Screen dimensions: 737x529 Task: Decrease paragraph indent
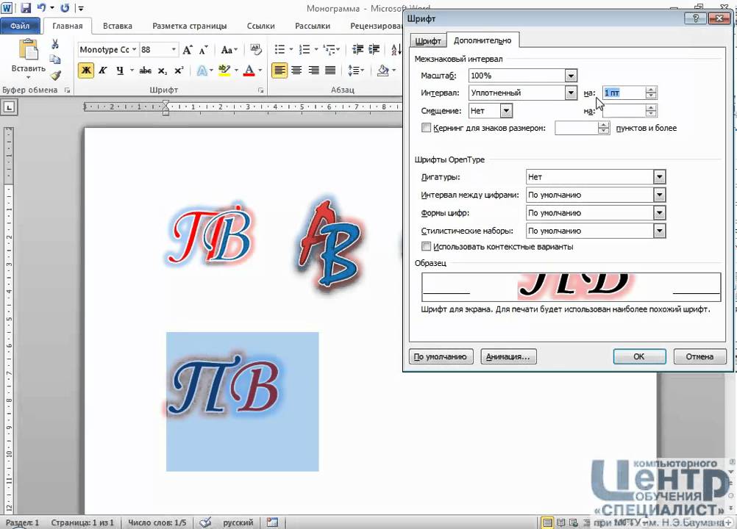(x=357, y=49)
